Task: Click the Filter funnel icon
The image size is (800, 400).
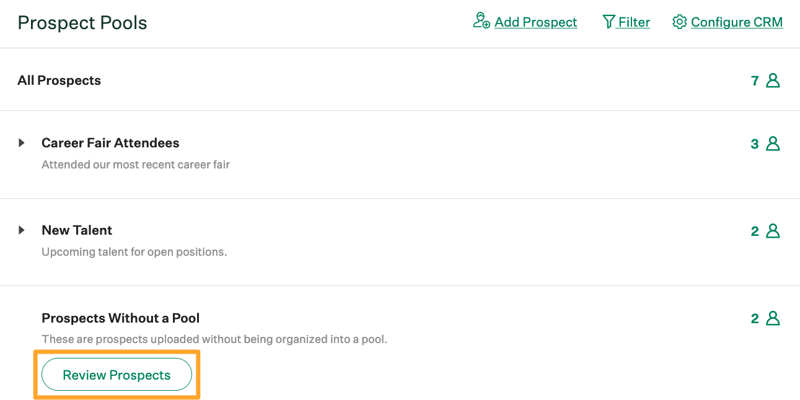Action: (x=609, y=22)
